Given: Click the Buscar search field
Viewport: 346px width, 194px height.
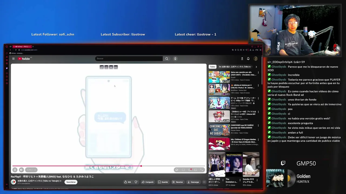Looking at the screenshot, I should click(129, 58).
